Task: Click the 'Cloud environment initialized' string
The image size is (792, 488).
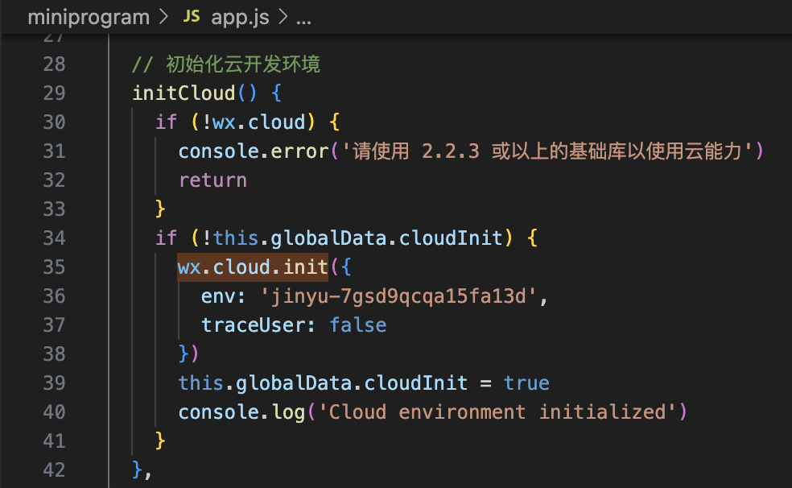Action: coord(497,412)
